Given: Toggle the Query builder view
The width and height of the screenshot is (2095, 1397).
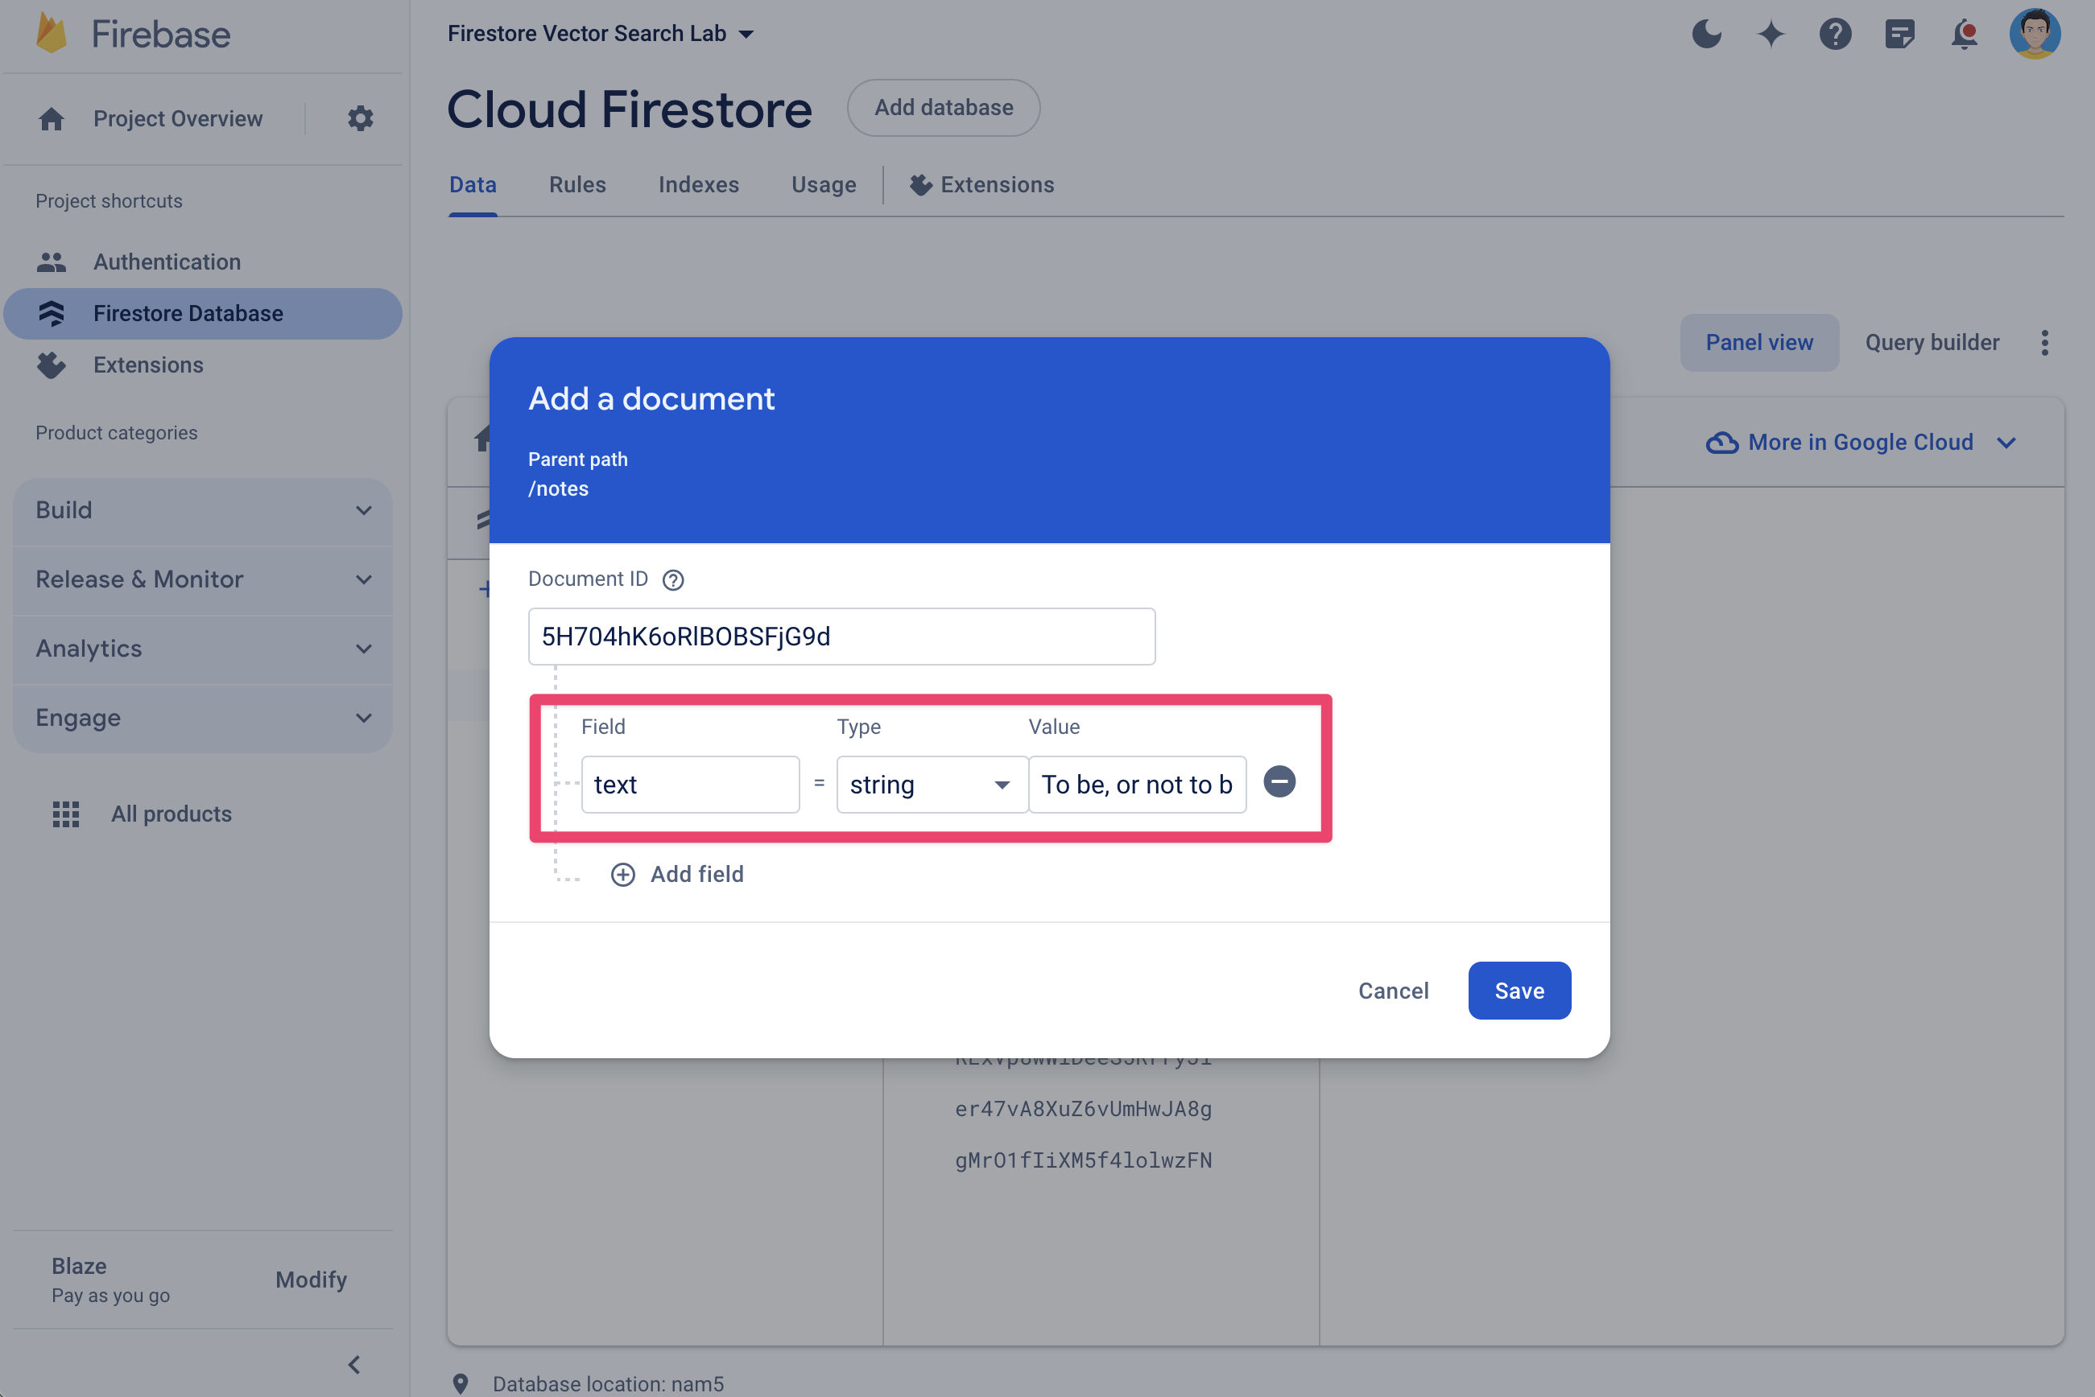Looking at the screenshot, I should (x=1933, y=341).
